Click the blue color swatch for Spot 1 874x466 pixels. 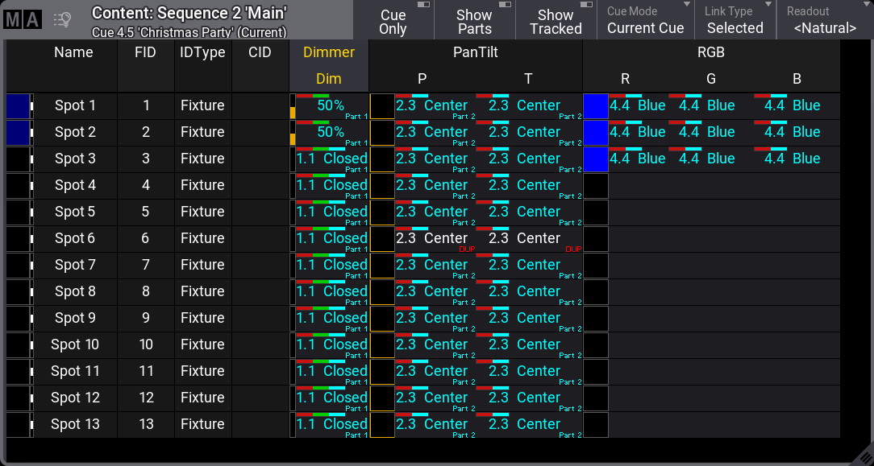click(595, 106)
